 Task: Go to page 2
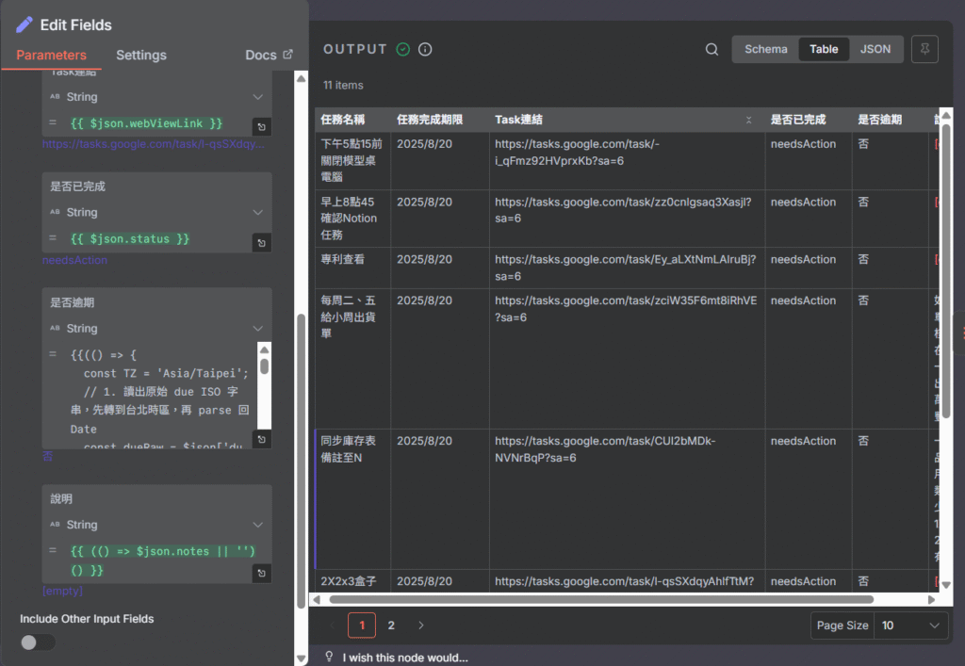[391, 625]
